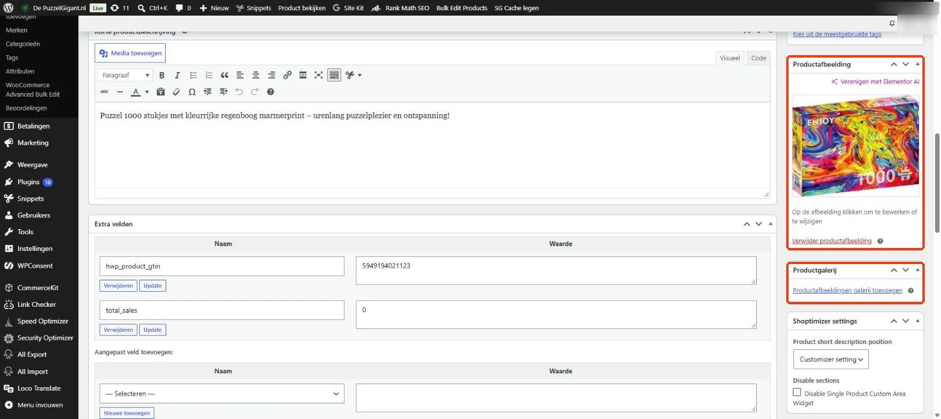Click the Nieuw plus item in admin bar
The image size is (941, 419).
coord(214,8)
